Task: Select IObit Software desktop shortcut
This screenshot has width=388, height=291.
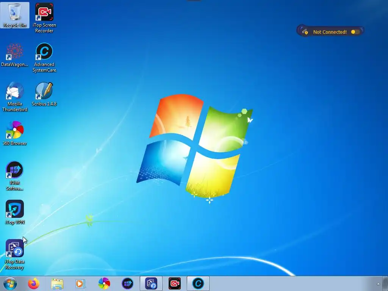Action: pos(15,176)
